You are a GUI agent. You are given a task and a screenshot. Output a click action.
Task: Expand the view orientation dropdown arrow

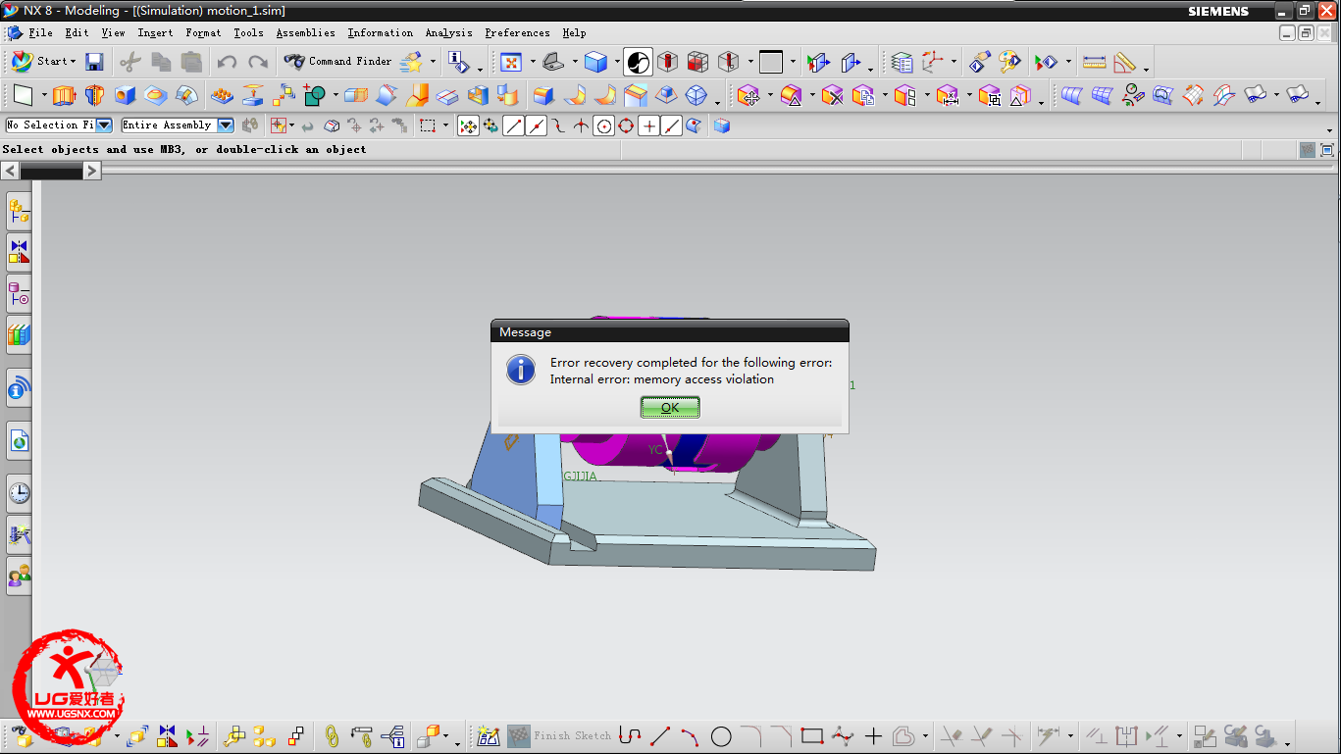575,62
